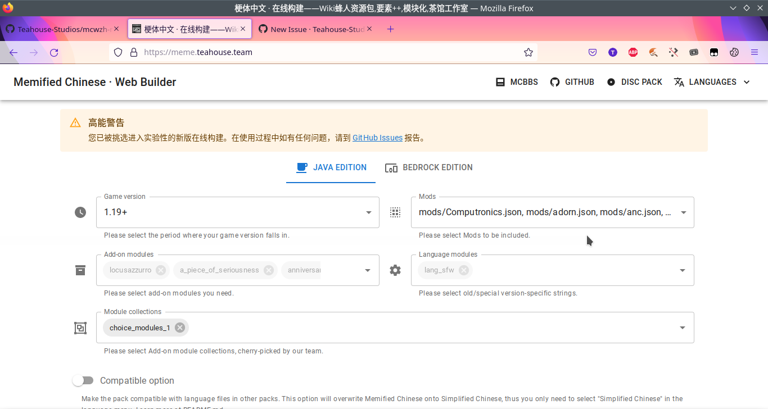Click the DISC PACK record icon
Image resolution: width=768 pixels, height=409 pixels.
coord(611,81)
